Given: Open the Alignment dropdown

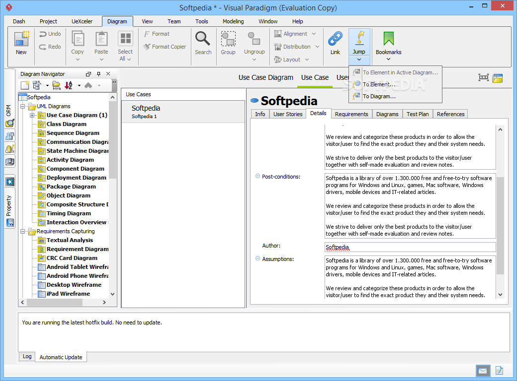Looking at the screenshot, I should 295,34.
